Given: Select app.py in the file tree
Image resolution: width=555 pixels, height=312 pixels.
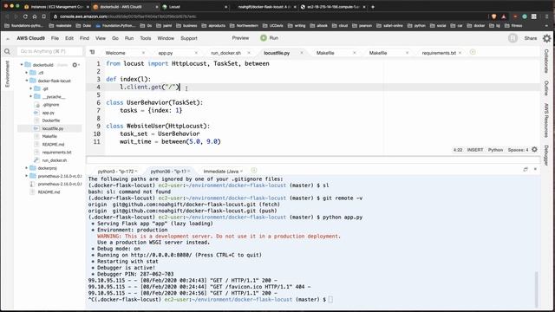Looking at the screenshot, I should [x=49, y=113].
